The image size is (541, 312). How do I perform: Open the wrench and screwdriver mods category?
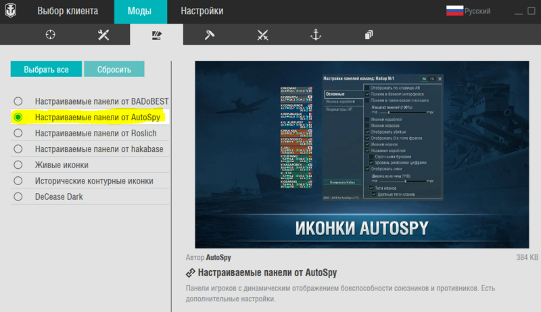tap(103, 34)
